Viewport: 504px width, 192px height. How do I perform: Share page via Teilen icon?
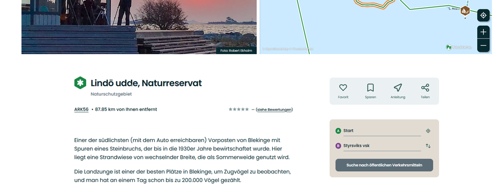tap(425, 88)
